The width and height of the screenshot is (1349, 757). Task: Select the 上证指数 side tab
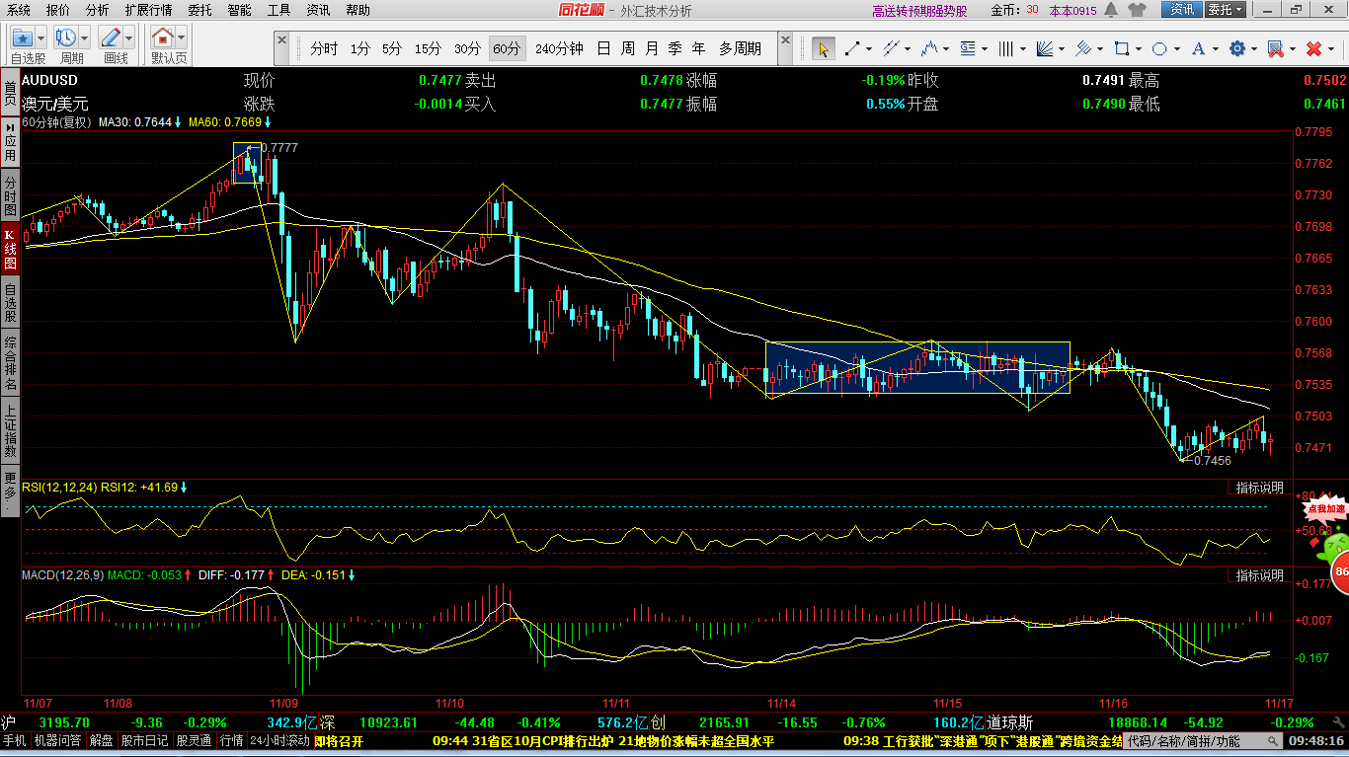pyautogui.click(x=10, y=429)
